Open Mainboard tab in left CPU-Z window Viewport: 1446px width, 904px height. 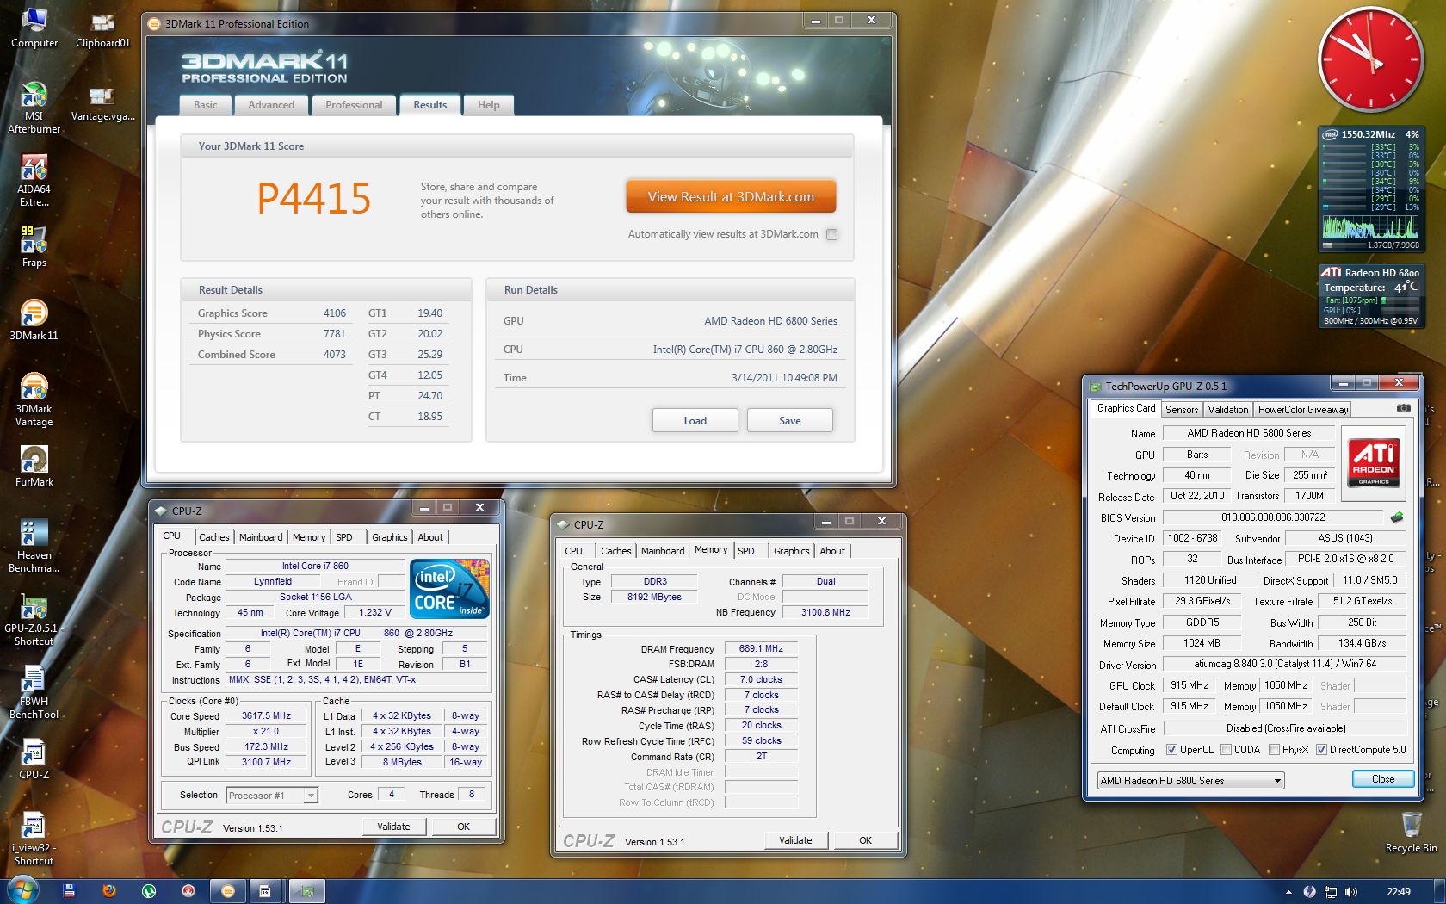(261, 537)
